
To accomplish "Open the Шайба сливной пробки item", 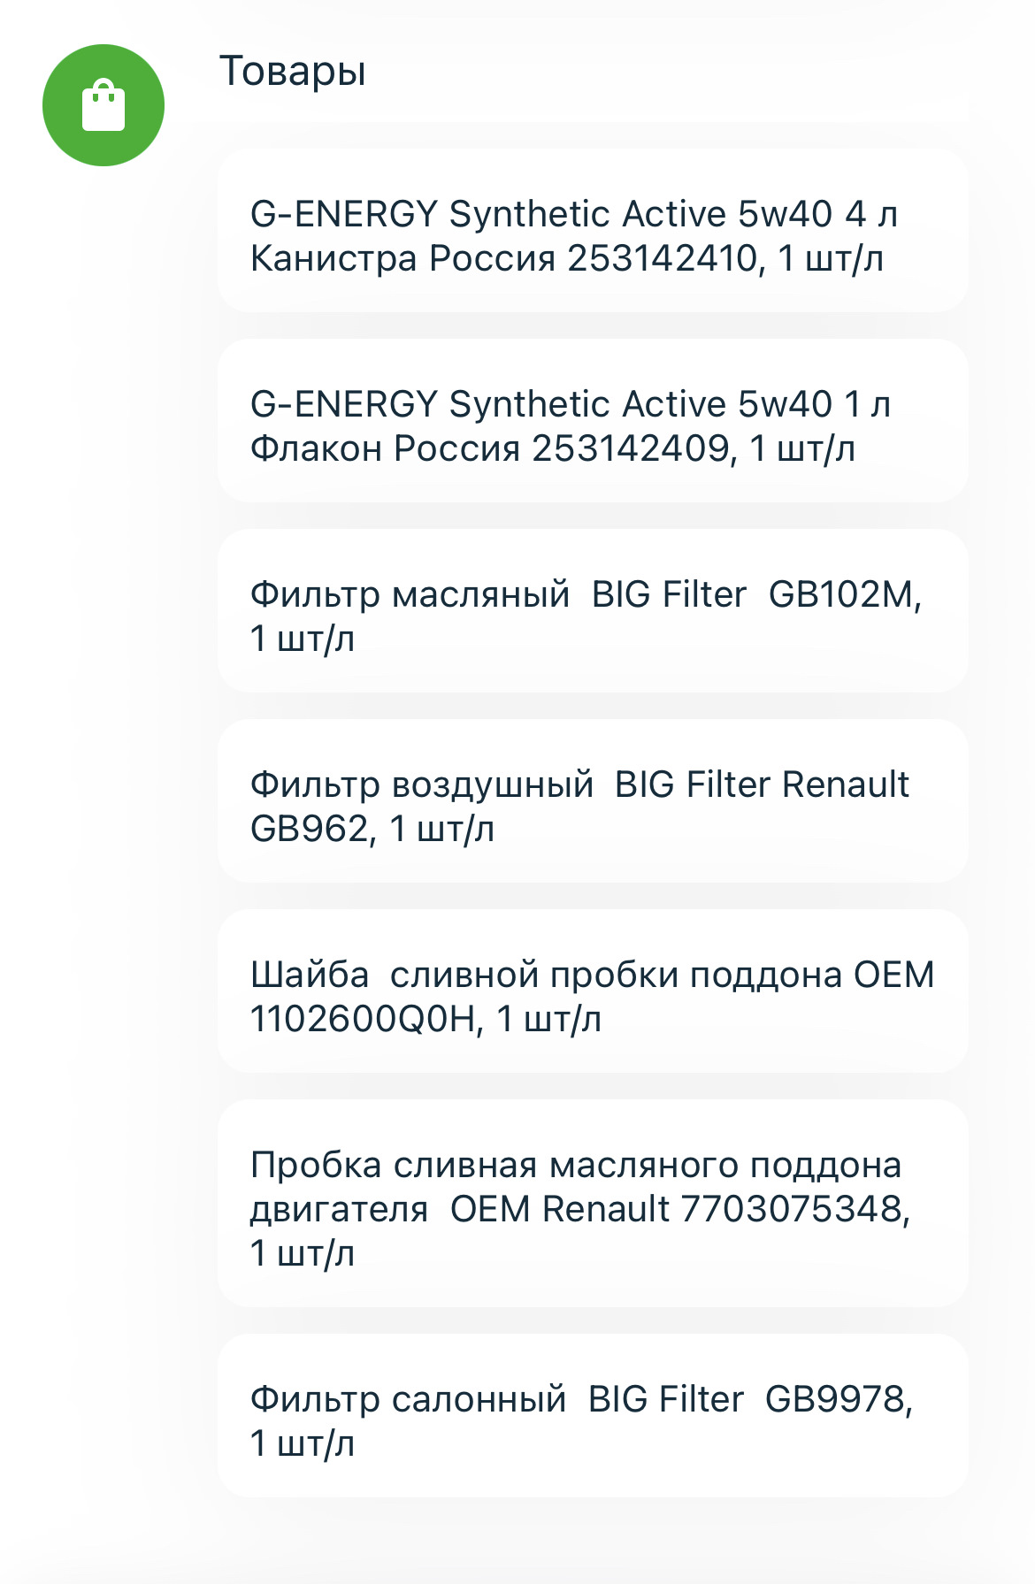I will coord(592,991).
